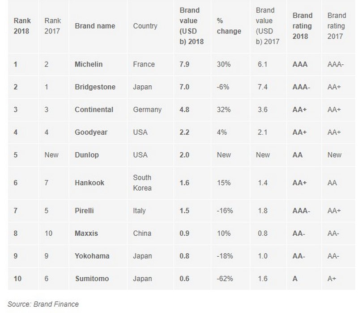
Task: Select the Country column header
Action: (x=145, y=26)
